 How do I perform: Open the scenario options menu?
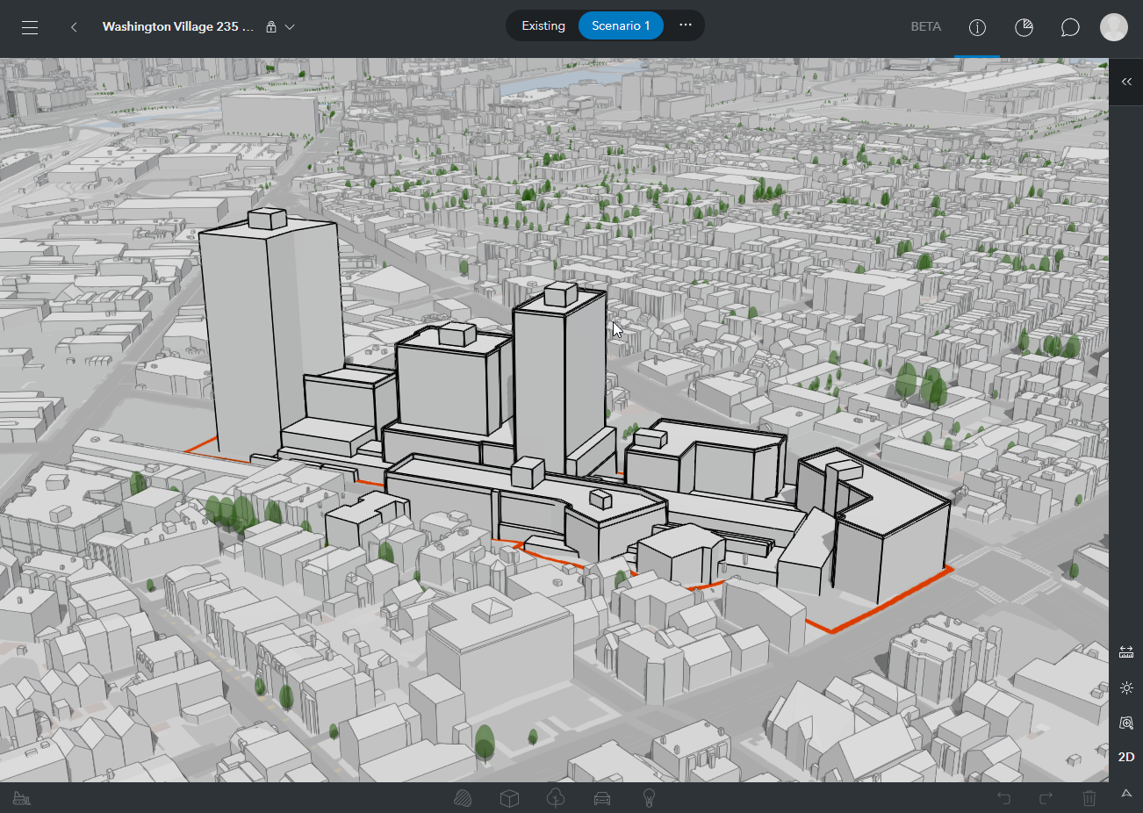(685, 25)
